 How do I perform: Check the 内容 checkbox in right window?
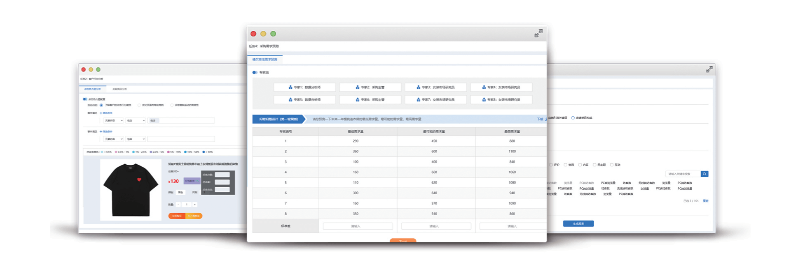pos(580,165)
